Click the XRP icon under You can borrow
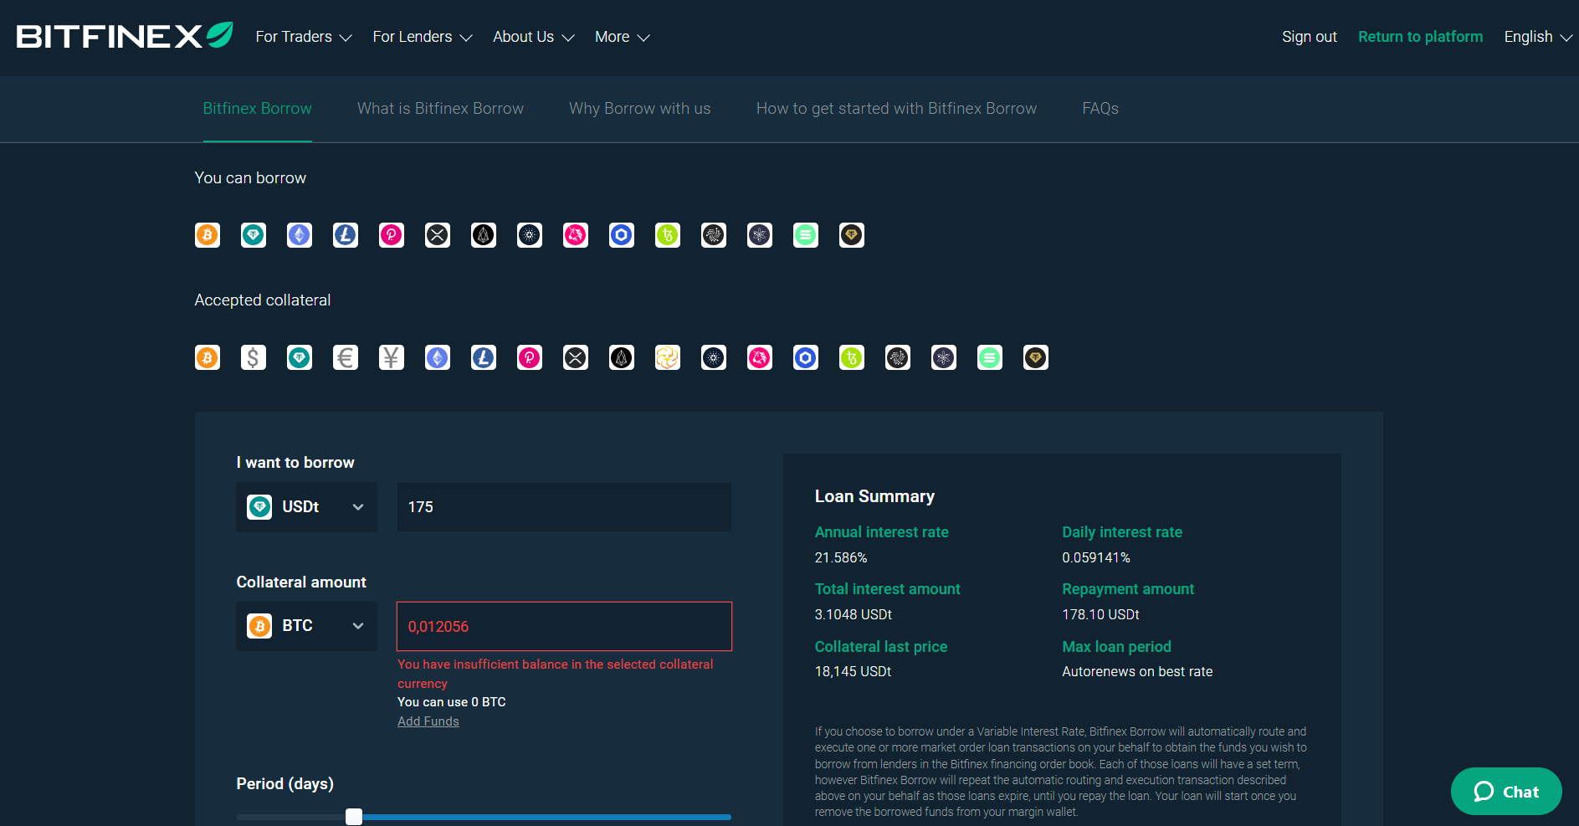1579x826 pixels. click(x=438, y=235)
